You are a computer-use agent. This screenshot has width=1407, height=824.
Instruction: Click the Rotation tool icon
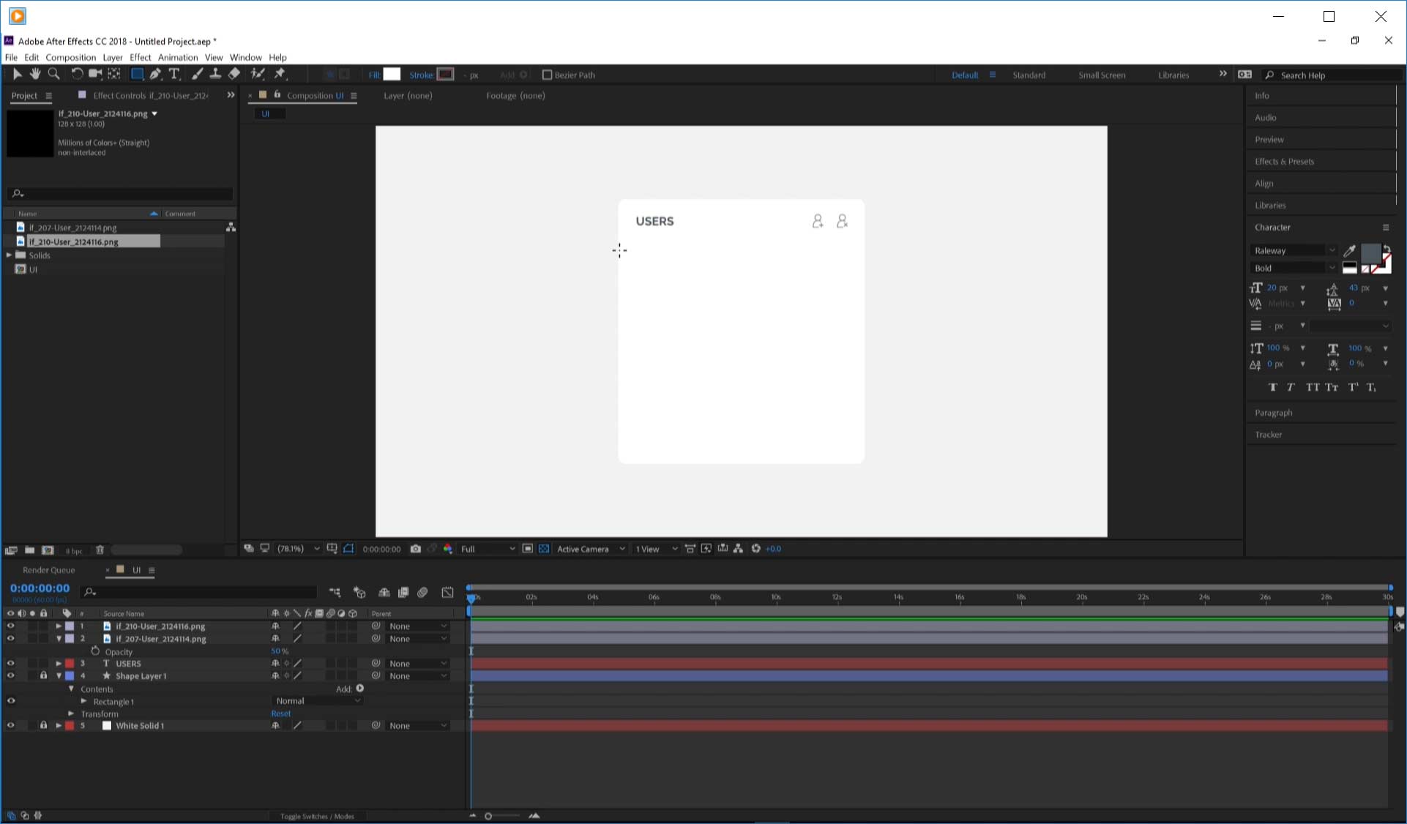pyautogui.click(x=77, y=74)
